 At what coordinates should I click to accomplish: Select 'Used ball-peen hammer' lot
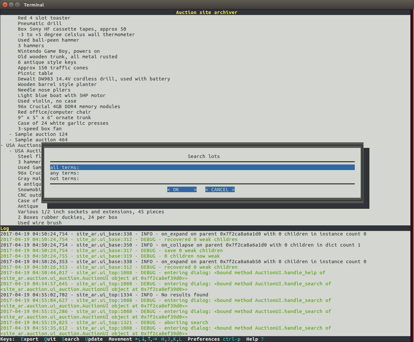[x=48, y=40]
